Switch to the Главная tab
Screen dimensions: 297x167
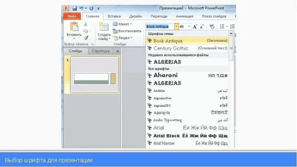coord(92,16)
